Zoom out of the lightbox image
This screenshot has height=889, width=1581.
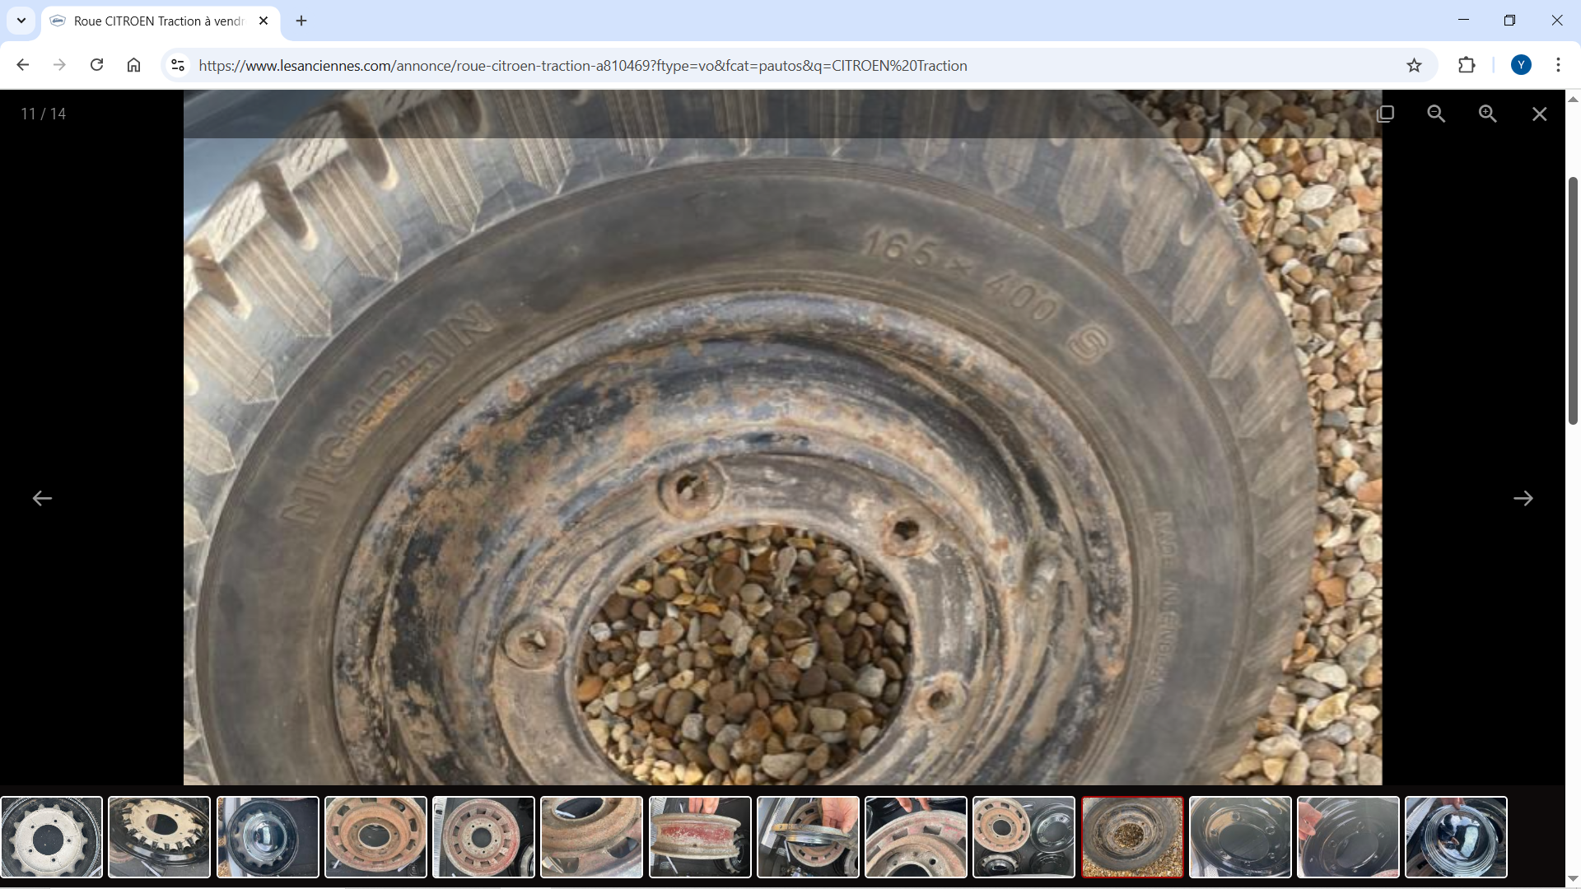coord(1436,114)
